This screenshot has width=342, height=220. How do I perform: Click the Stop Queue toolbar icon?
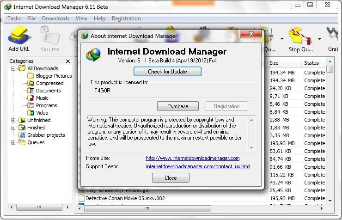coord(300,36)
